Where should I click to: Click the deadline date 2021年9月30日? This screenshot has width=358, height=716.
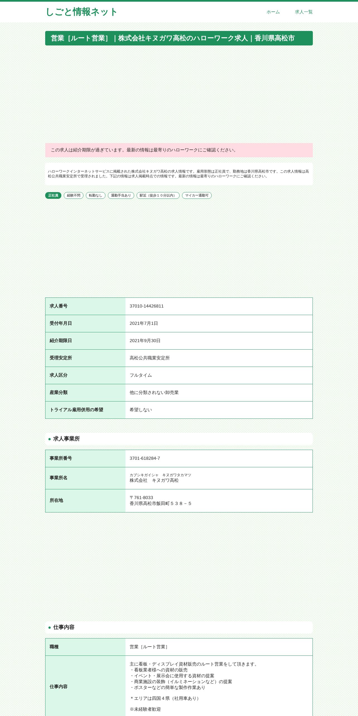coord(145,341)
